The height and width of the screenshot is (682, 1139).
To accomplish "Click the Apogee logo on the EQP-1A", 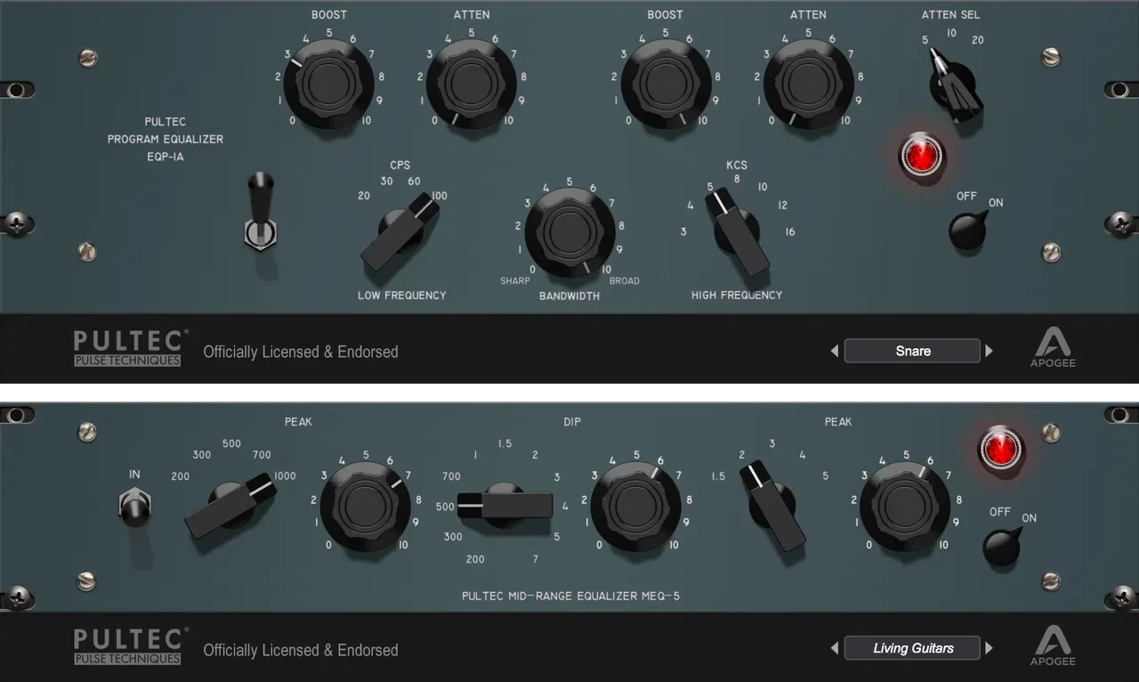I will [x=1053, y=346].
